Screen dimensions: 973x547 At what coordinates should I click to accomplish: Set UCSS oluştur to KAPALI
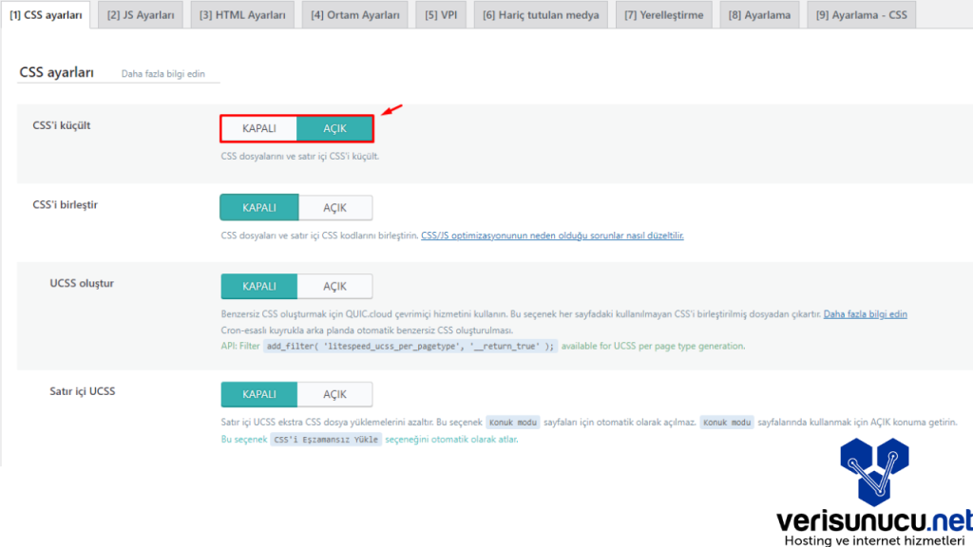pyautogui.click(x=258, y=287)
